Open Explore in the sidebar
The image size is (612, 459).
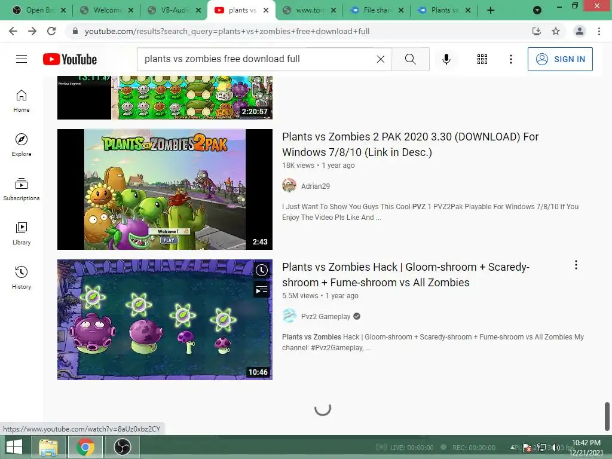pyautogui.click(x=22, y=145)
